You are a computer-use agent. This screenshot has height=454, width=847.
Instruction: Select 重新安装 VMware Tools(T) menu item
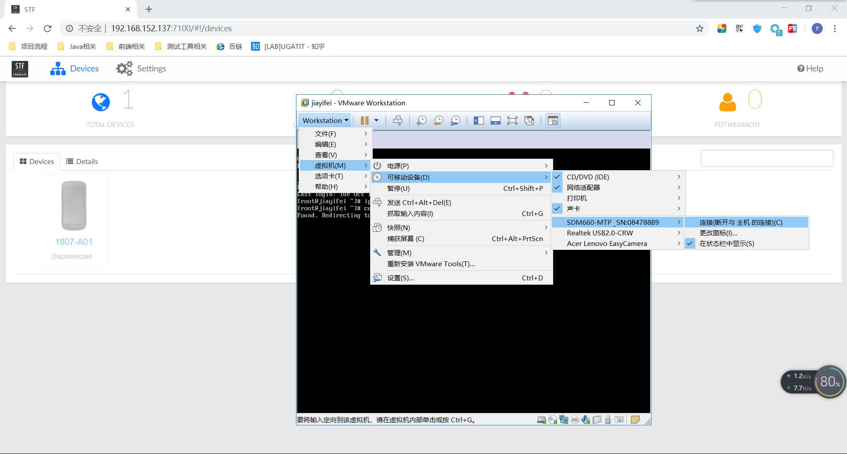(461, 264)
